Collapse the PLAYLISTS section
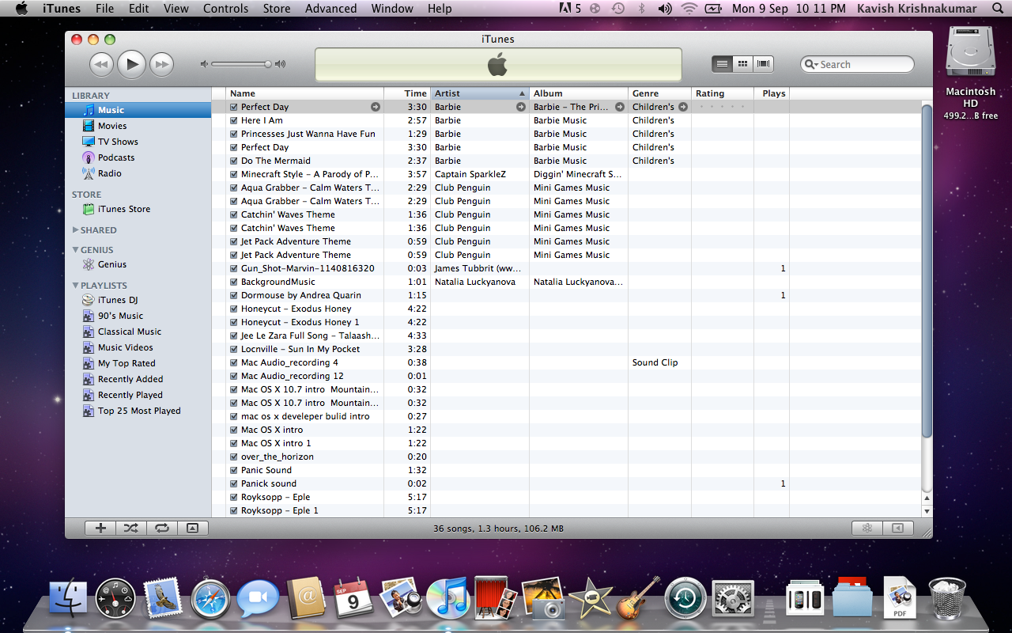 [x=76, y=285]
